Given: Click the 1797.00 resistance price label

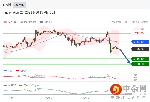Looking at the screenshot, I should 138,29.
